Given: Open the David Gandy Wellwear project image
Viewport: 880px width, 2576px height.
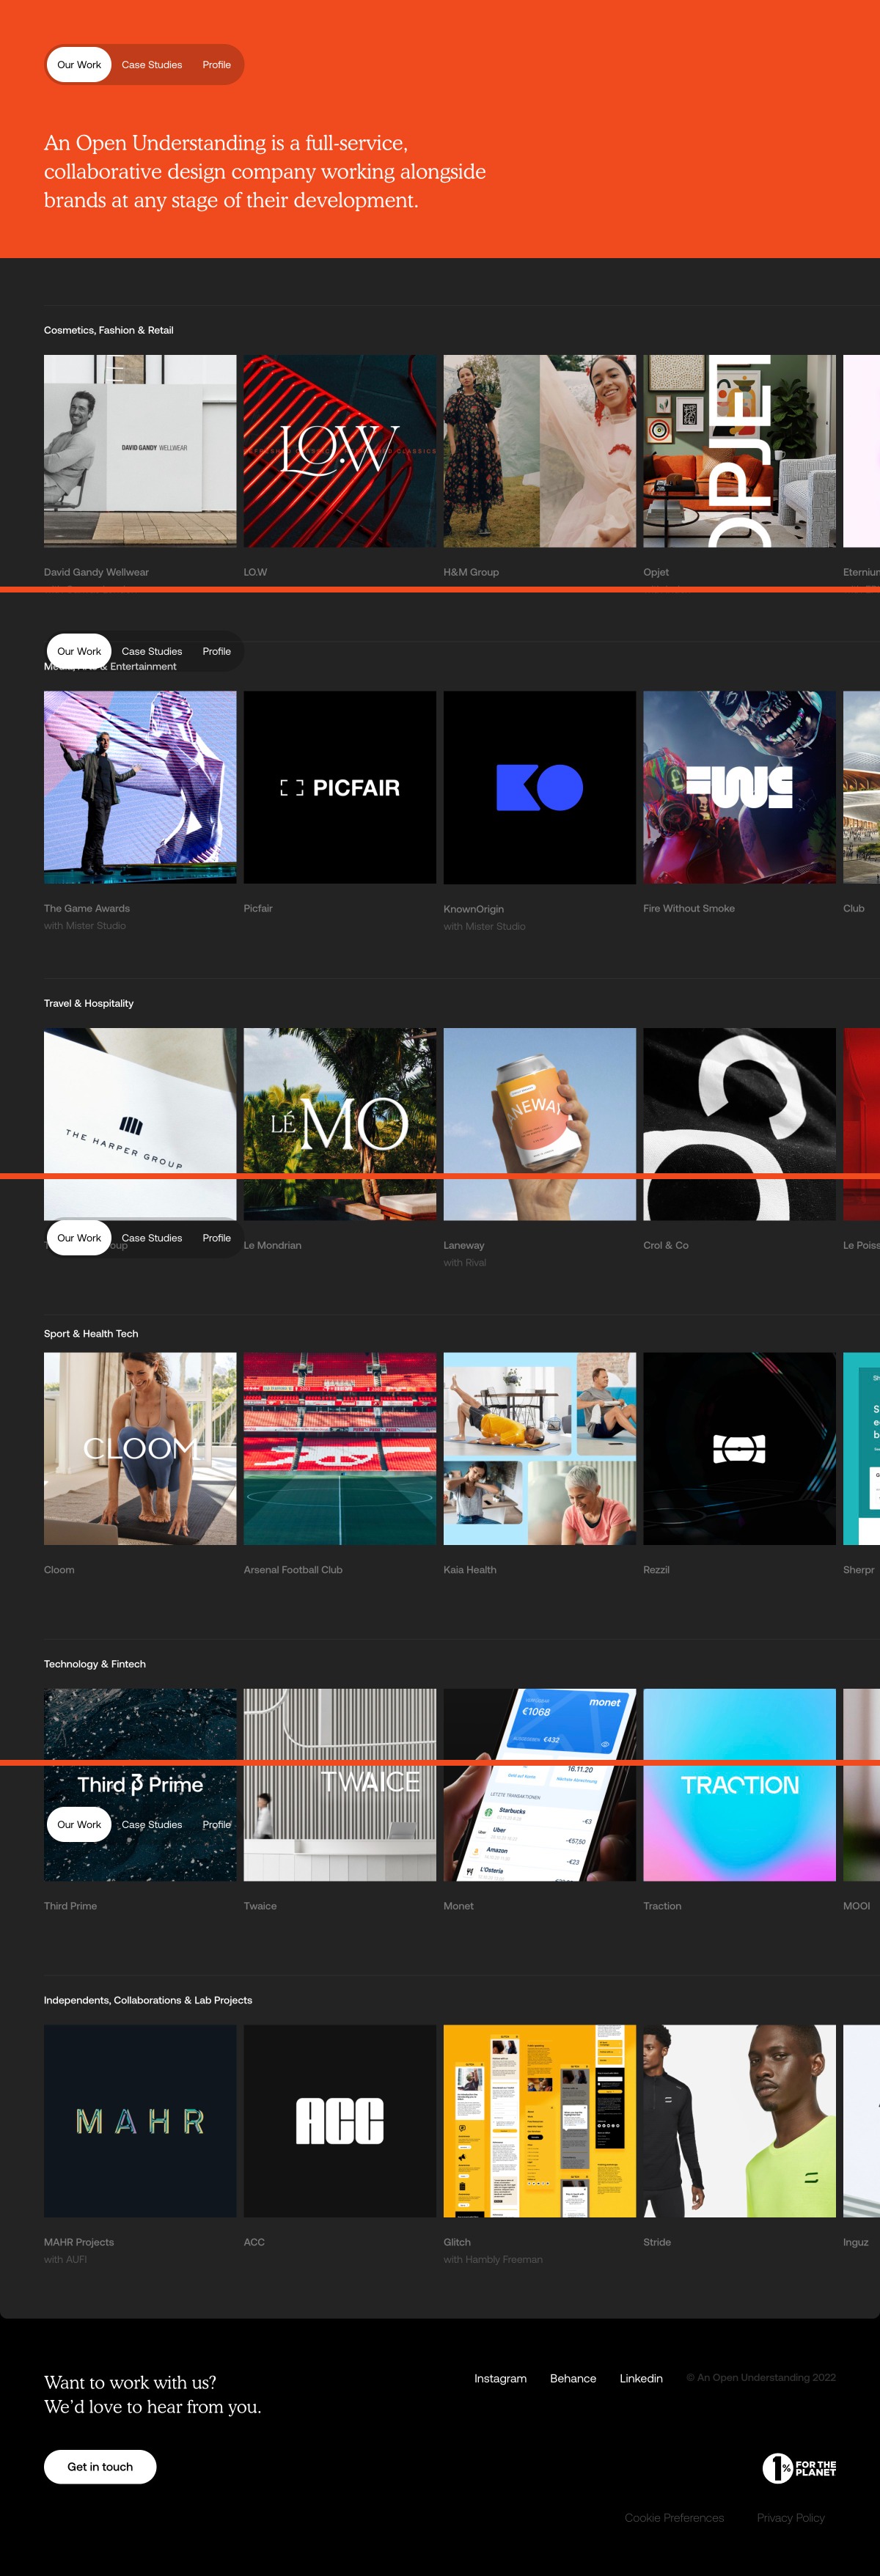Looking at the screenshot, I should (140, 451).
